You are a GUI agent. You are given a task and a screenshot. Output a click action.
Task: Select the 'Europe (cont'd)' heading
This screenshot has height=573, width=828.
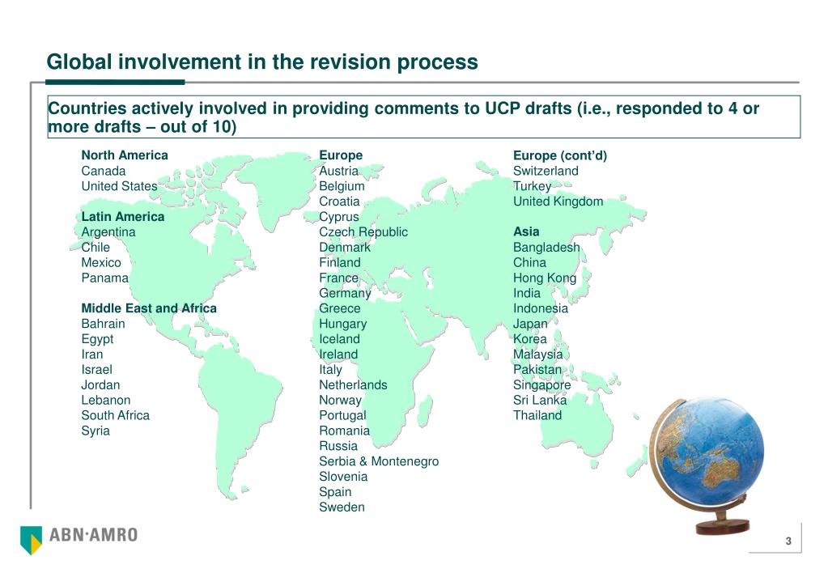pyautogui.click(x=560, y=155)
